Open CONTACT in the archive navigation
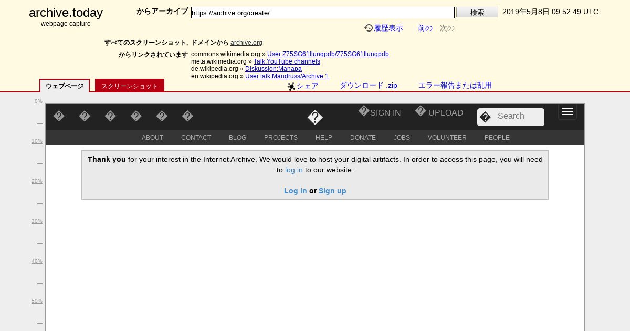 click(x=196, y=138)
